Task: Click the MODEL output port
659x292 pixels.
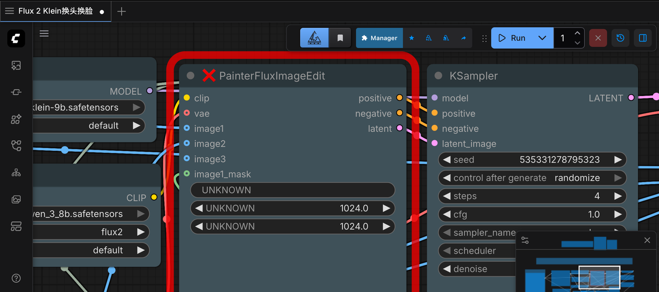Action: pos(150,91)
